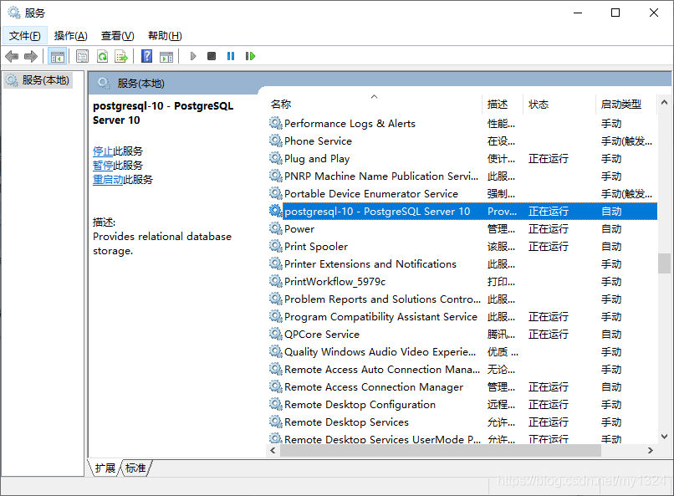Image resolution: width=674 pixels, height=496 pixels.
Task: Select the Print Spooler service name
Action: (x=316, y=247)
